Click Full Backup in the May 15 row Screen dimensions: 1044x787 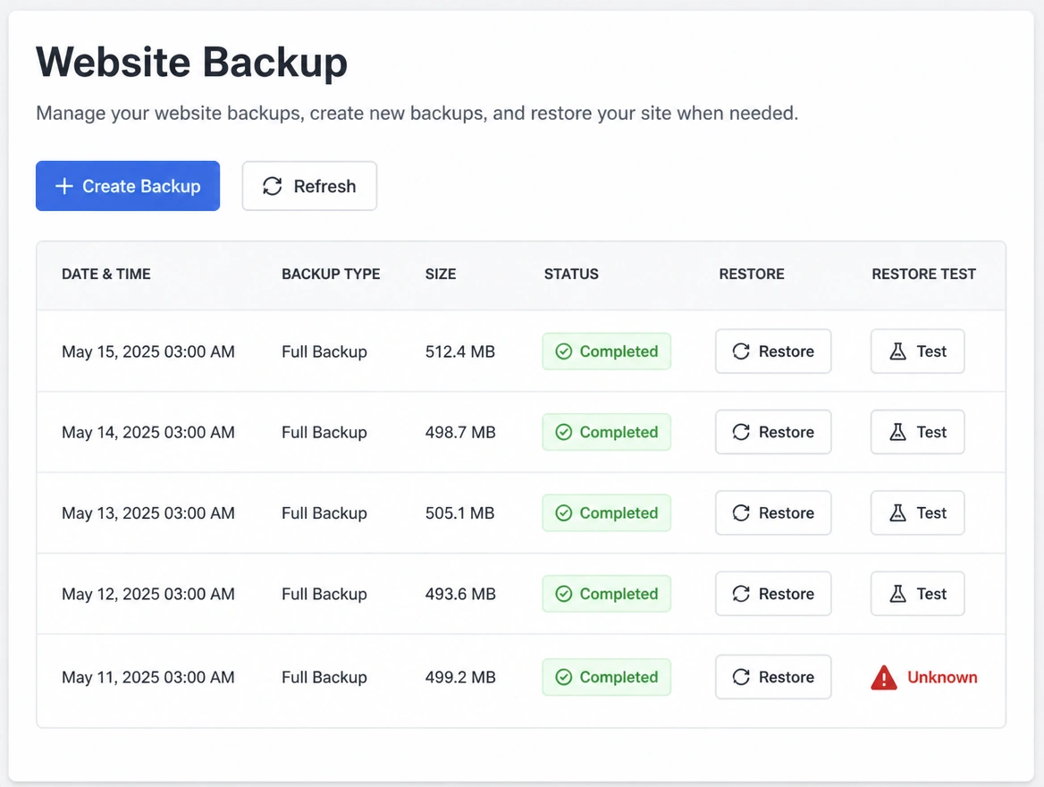[x=324, y=351]
